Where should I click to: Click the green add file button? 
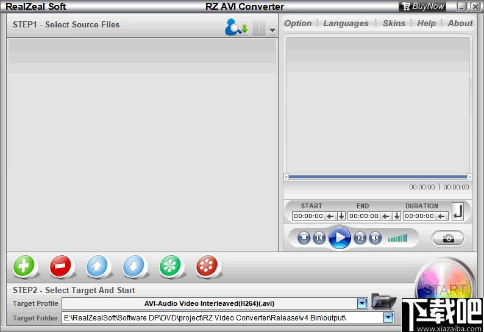24,266
